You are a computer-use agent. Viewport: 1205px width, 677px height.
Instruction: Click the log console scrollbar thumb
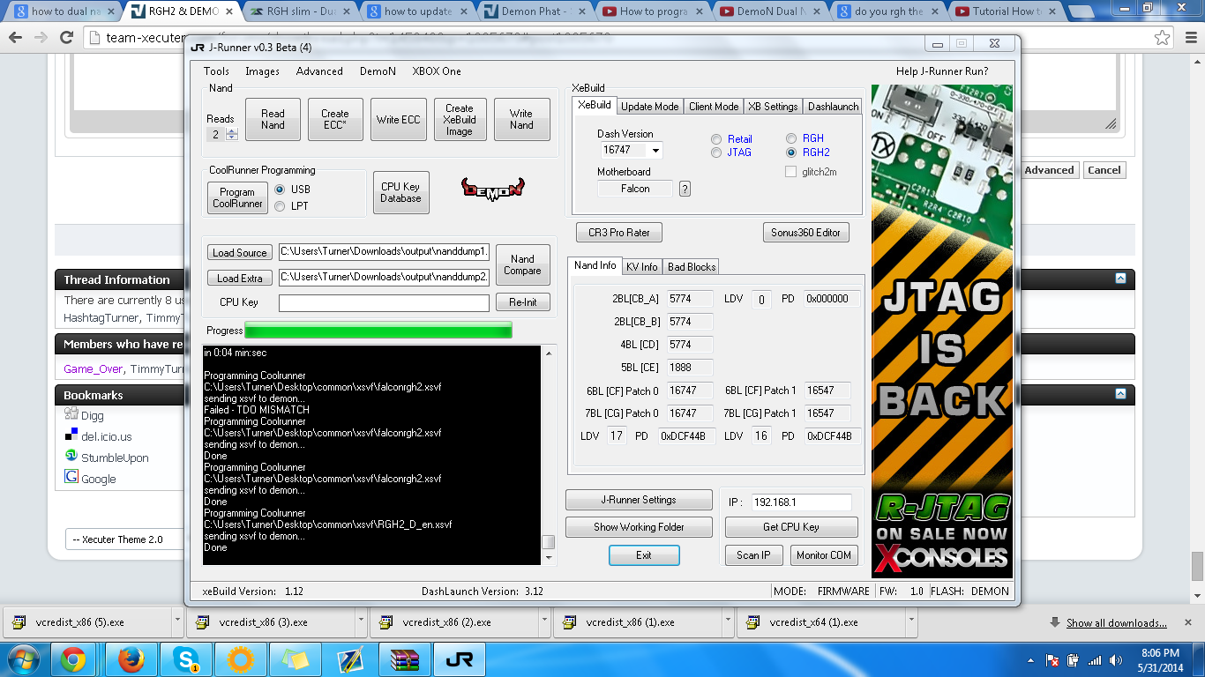coord(548,542)
